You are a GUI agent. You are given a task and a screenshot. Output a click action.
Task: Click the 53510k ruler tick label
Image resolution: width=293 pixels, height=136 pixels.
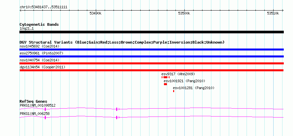point(273,13)
